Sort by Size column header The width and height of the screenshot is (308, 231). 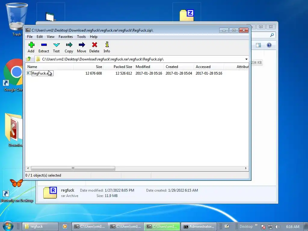89,66
